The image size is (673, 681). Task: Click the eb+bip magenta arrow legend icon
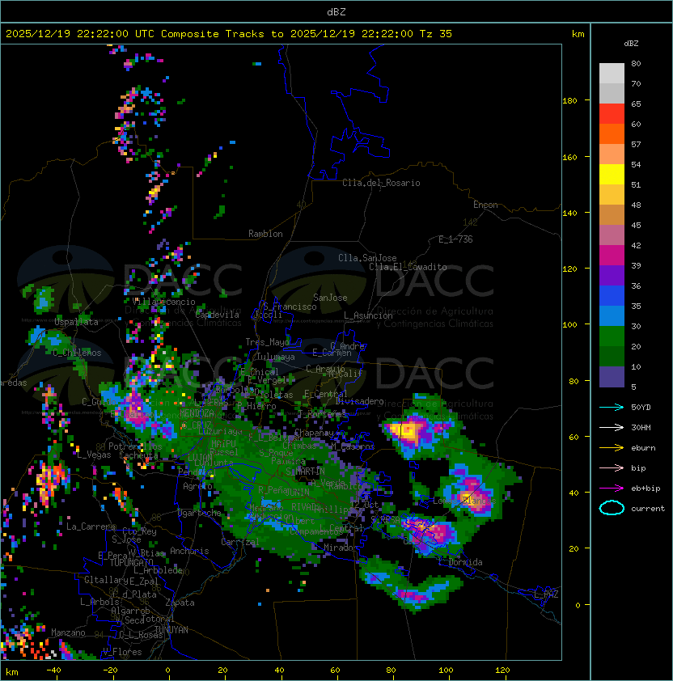(x=612, y=489)
